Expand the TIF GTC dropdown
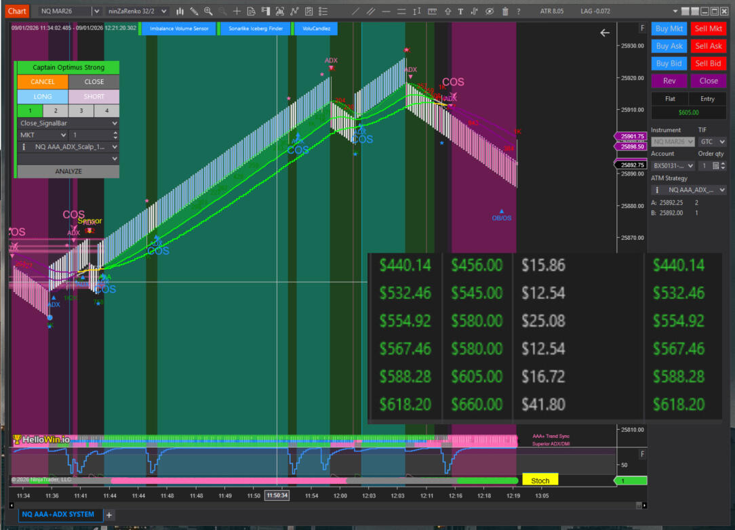Screen dimensions: 735x530 pyautogui.click(x=711, y=142)
